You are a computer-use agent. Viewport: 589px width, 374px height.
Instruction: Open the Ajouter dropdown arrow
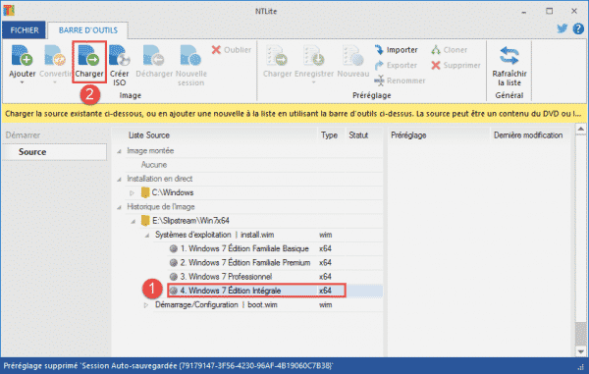(x=22, y=82)
